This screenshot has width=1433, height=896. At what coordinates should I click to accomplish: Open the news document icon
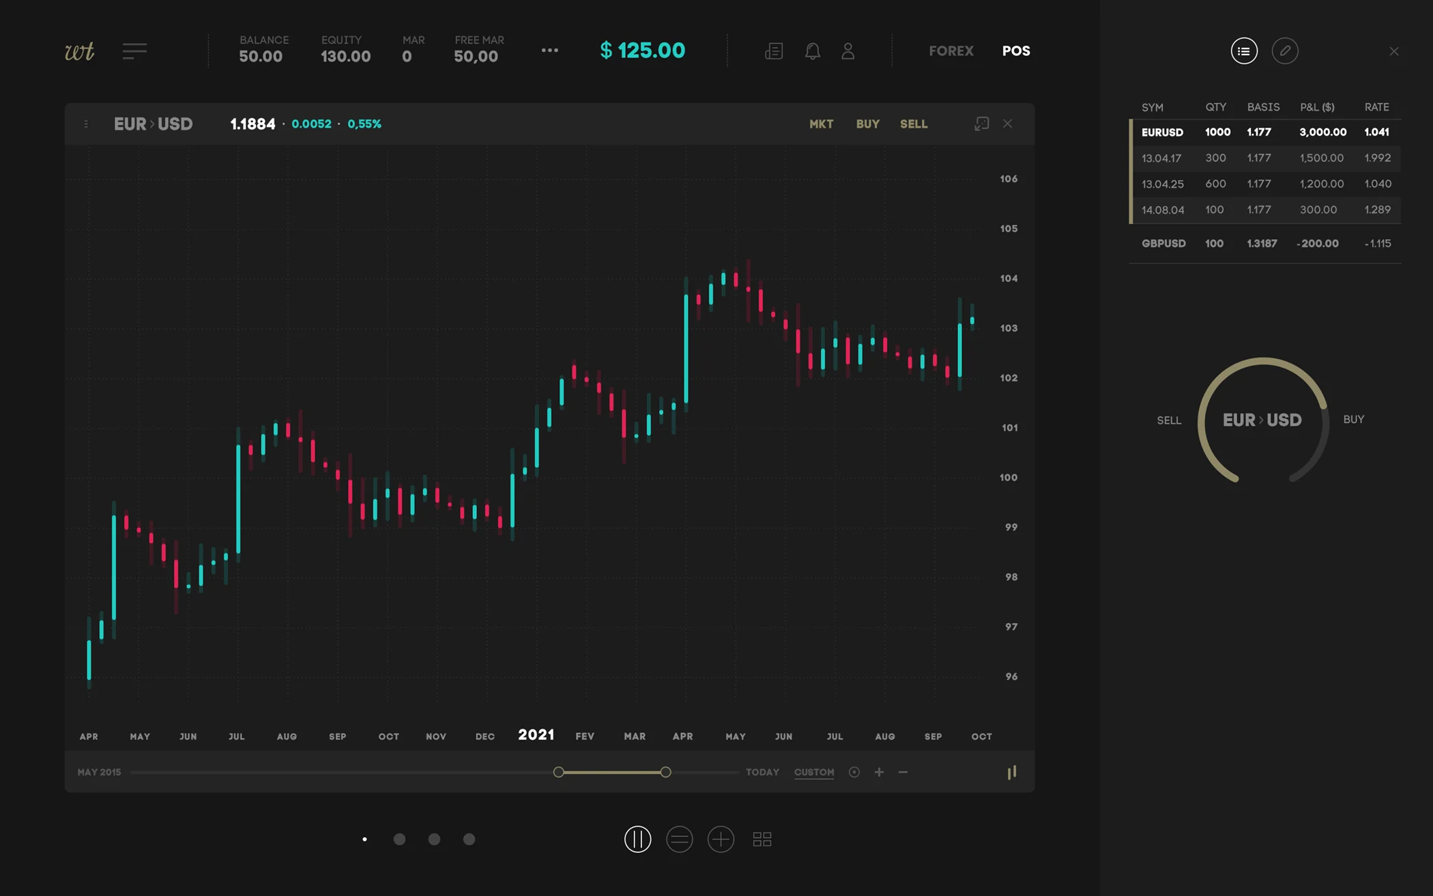[774, 51]
